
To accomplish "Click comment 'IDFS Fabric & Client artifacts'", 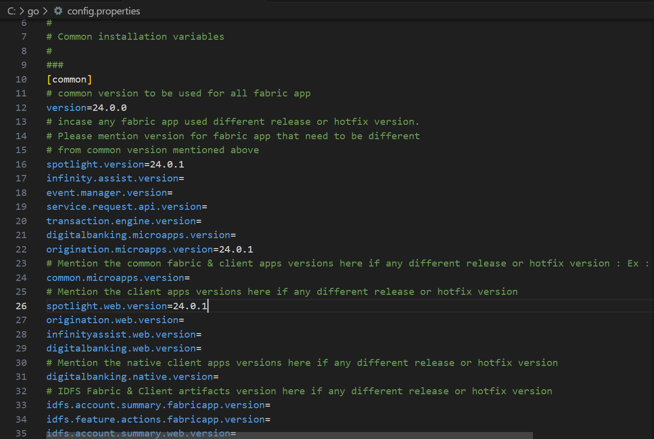I will click(x=299, y=391).
